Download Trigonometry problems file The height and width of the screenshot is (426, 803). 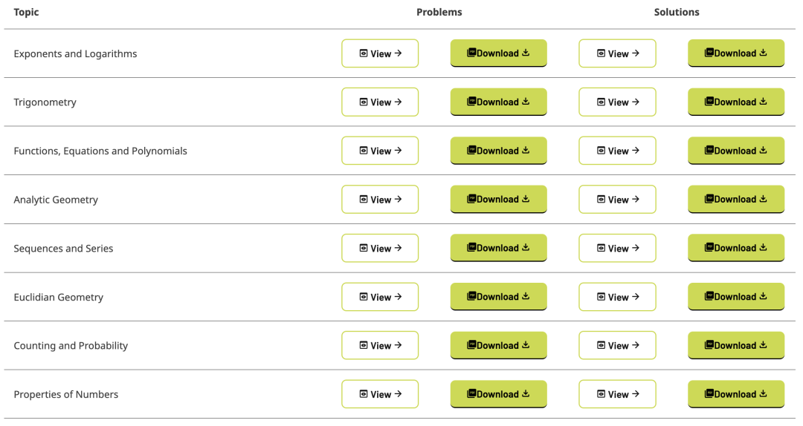(498, 102)
